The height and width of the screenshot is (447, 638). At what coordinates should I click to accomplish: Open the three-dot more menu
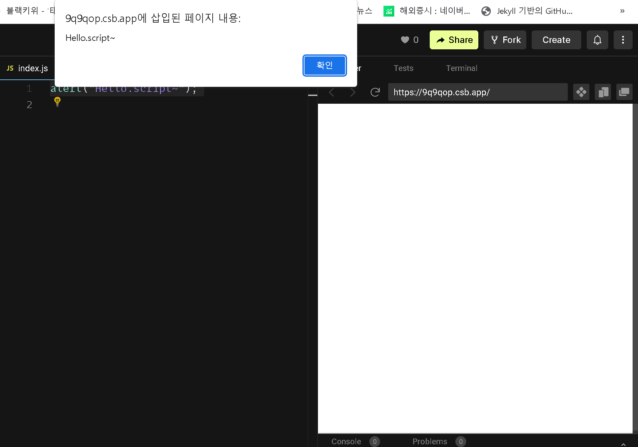click(x=623, y=40)
